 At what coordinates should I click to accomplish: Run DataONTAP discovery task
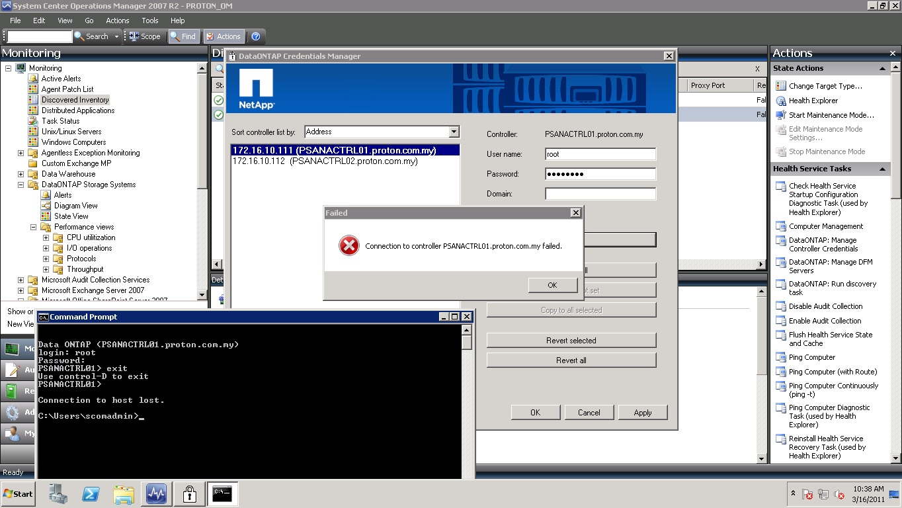coord(833,288)
